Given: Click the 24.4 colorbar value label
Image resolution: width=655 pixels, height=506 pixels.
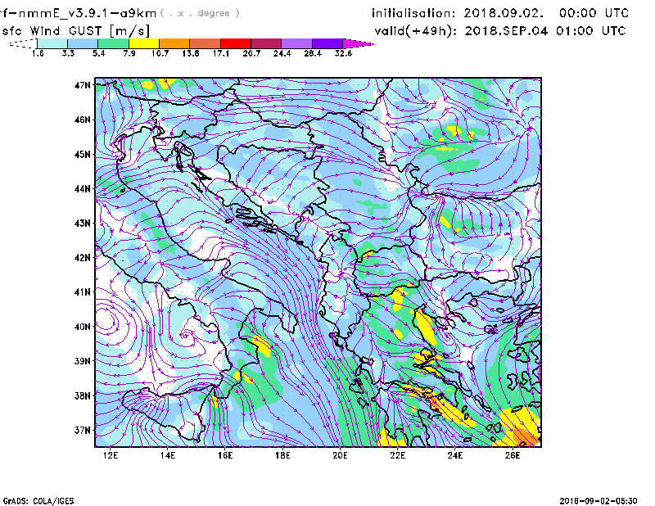Looking at the screenshot, I should (282, 53).
